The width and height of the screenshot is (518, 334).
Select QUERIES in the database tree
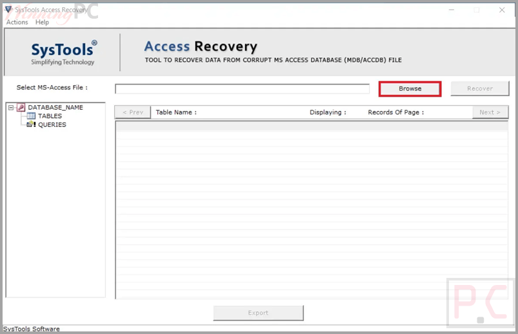(52, 124)
